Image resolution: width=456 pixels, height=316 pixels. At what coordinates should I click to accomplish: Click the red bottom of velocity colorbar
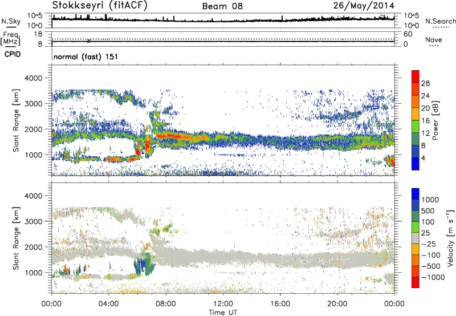[x=416, y=282]
